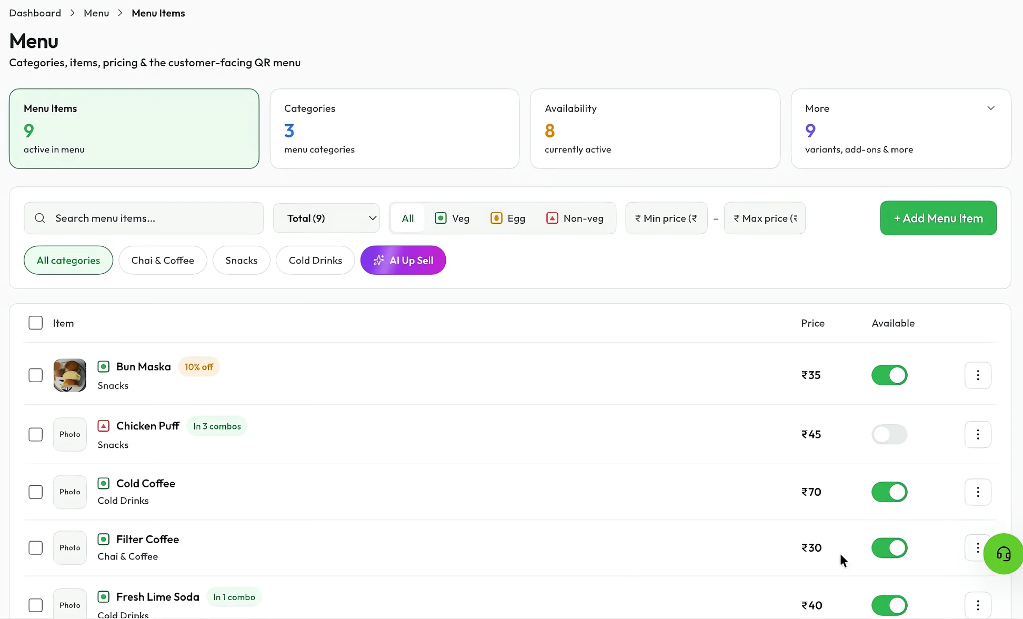Click the search magnifier icon
Image resolution: width=1023 pixels, height=619 pixels.
[x=40, y=218]
